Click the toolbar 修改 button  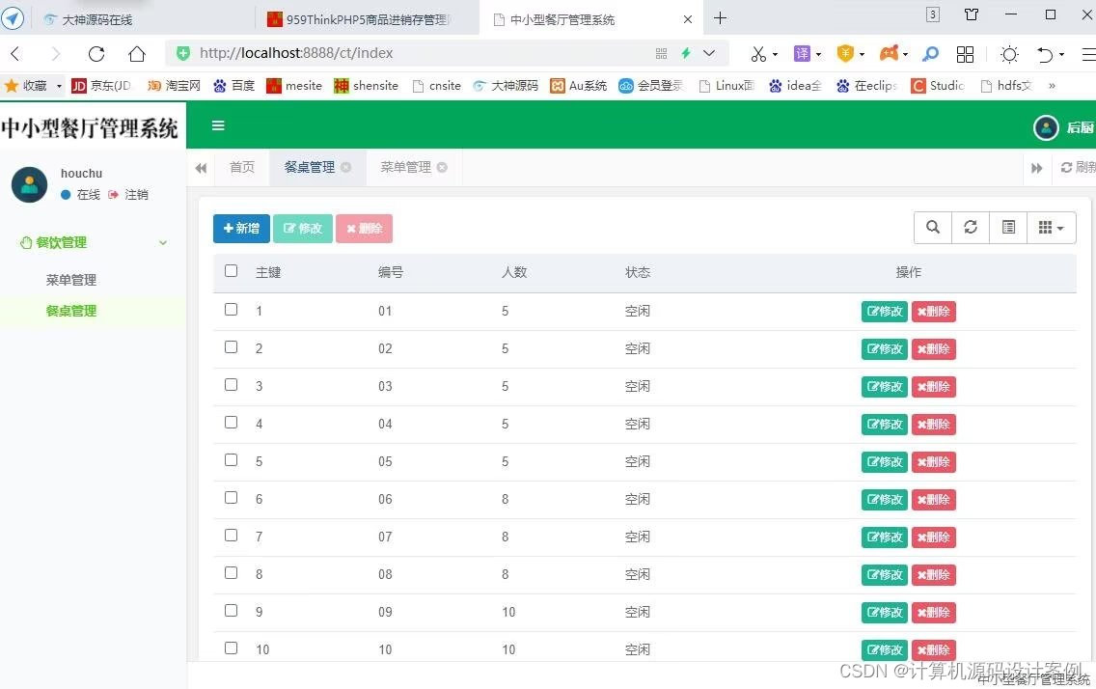pyautogui.click(x=303, y=229)
